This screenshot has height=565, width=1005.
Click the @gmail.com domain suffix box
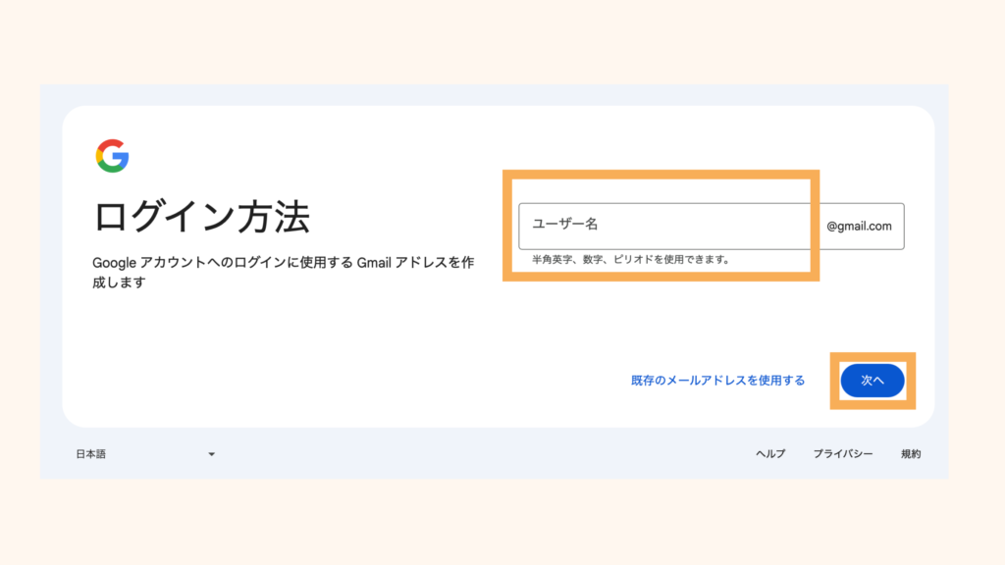[860, 227]
